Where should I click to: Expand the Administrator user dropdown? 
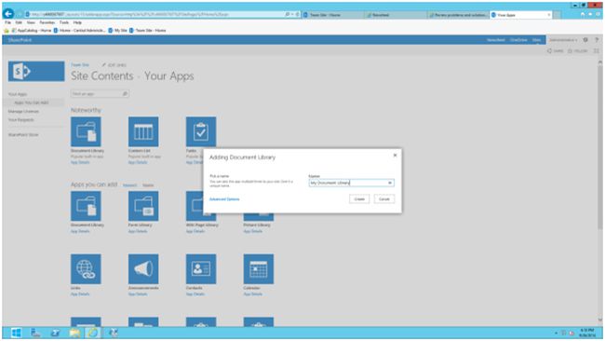(563, 40)
